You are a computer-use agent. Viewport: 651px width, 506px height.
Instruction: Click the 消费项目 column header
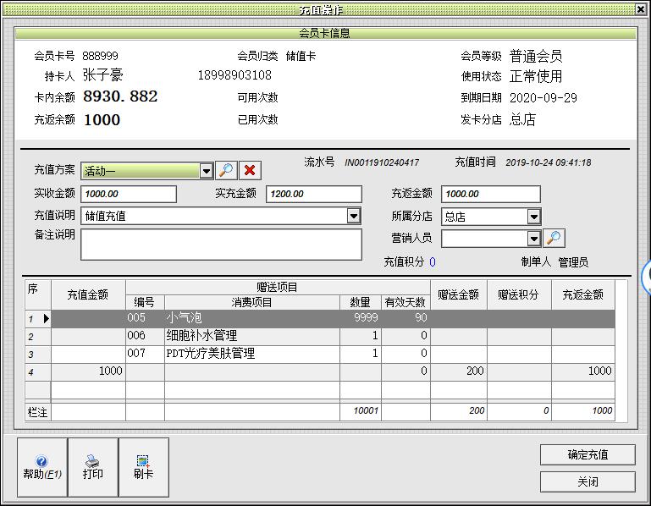tap(252, 302)
